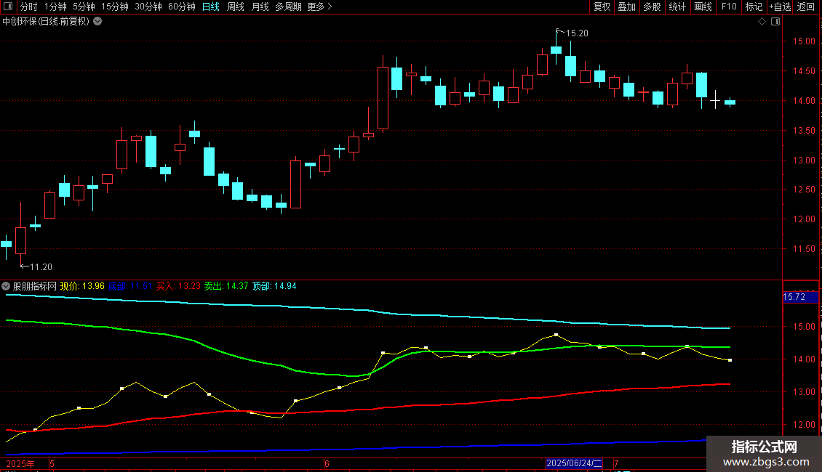822x472 pixels.
Task: Click the 2025年 label on the time axis
Action: tap(20, 464)
